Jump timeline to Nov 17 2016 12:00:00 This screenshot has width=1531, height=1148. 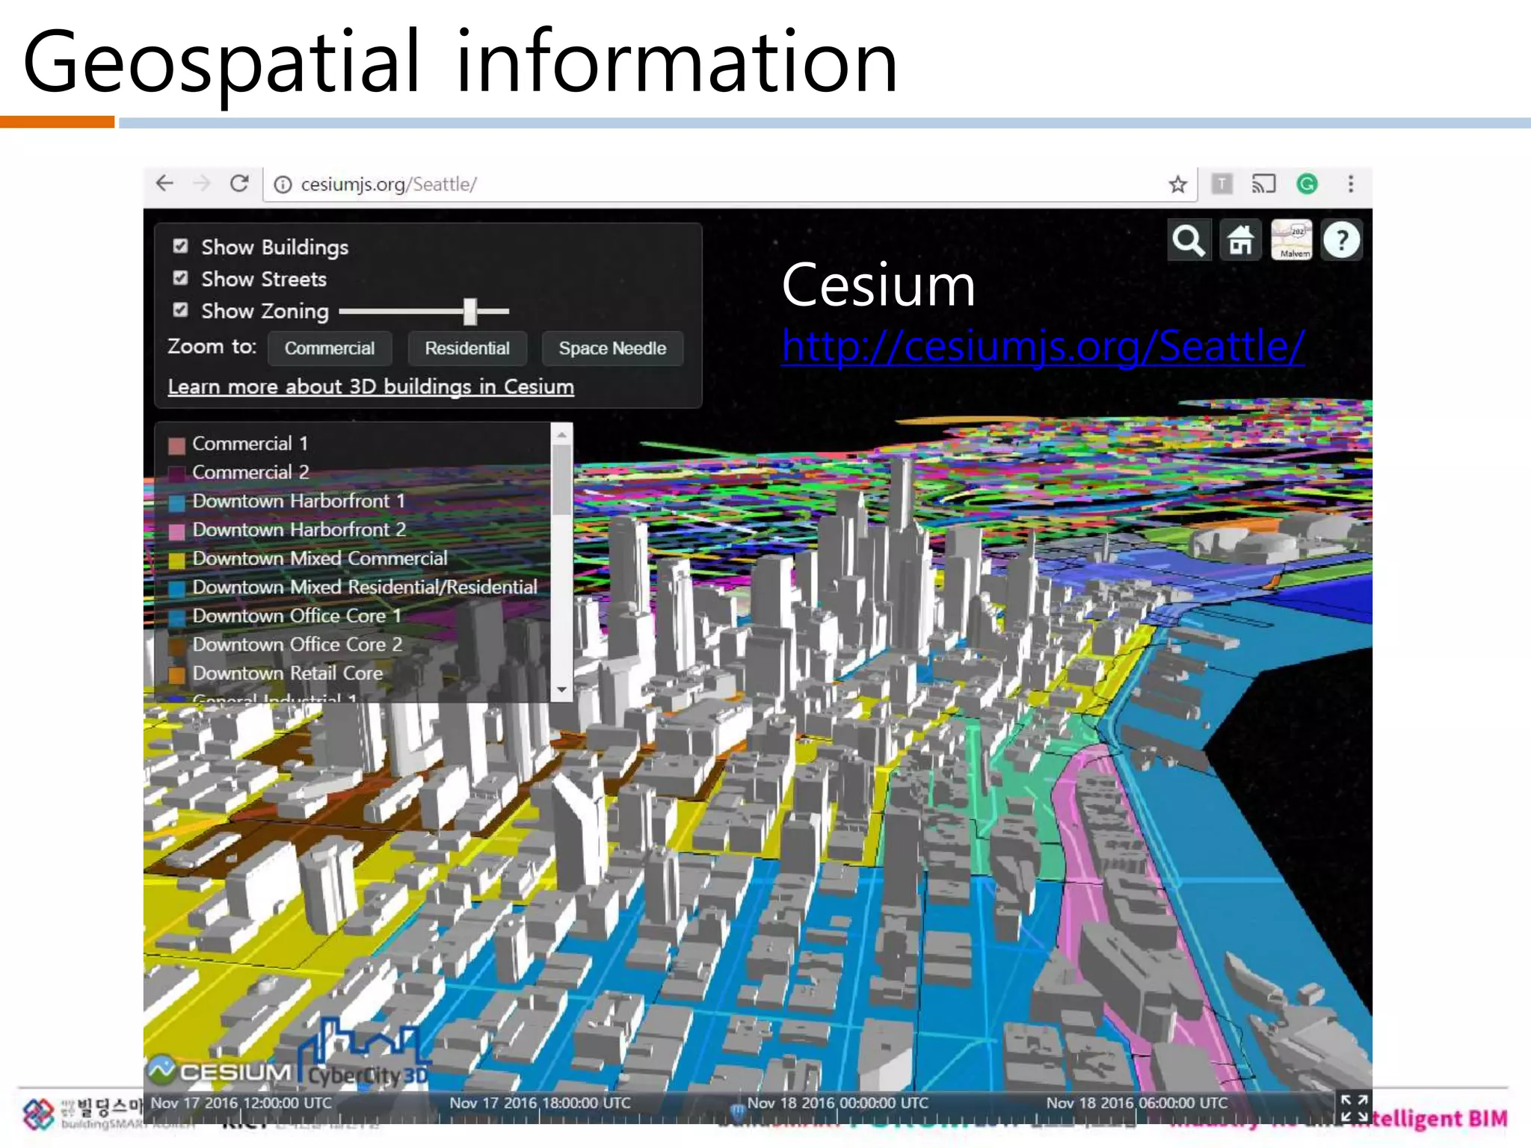(241, 1103)
